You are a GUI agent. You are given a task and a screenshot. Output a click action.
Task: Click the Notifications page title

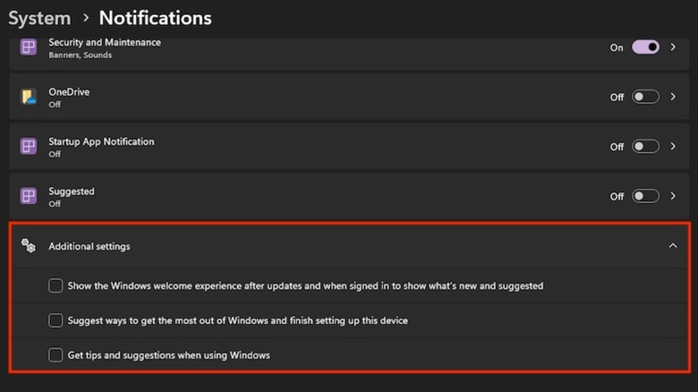[155, 18]
